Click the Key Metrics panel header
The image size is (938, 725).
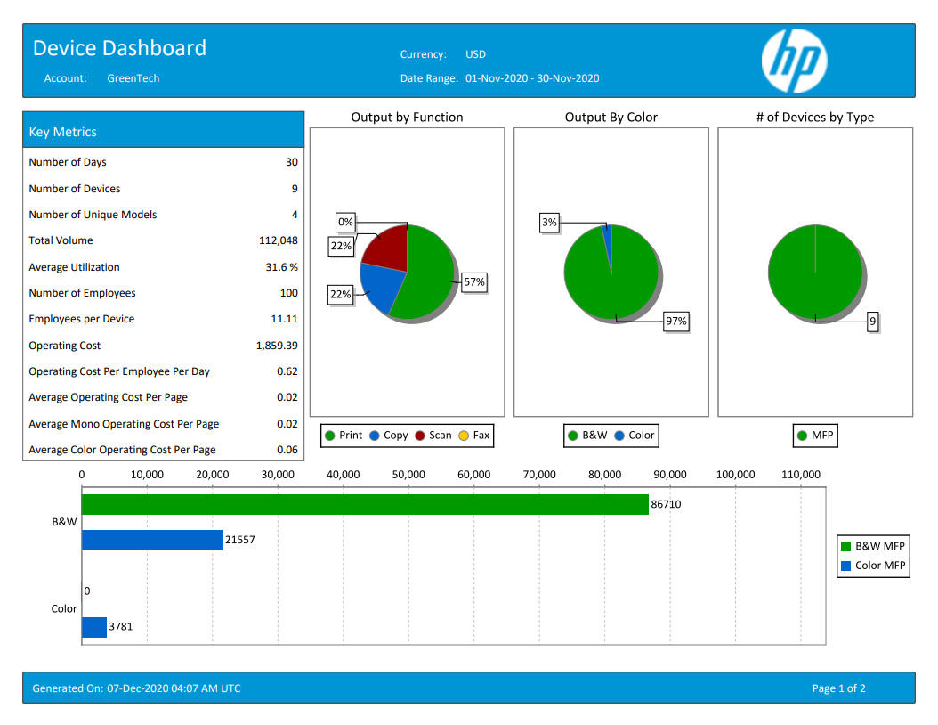[x=164, y=131]
